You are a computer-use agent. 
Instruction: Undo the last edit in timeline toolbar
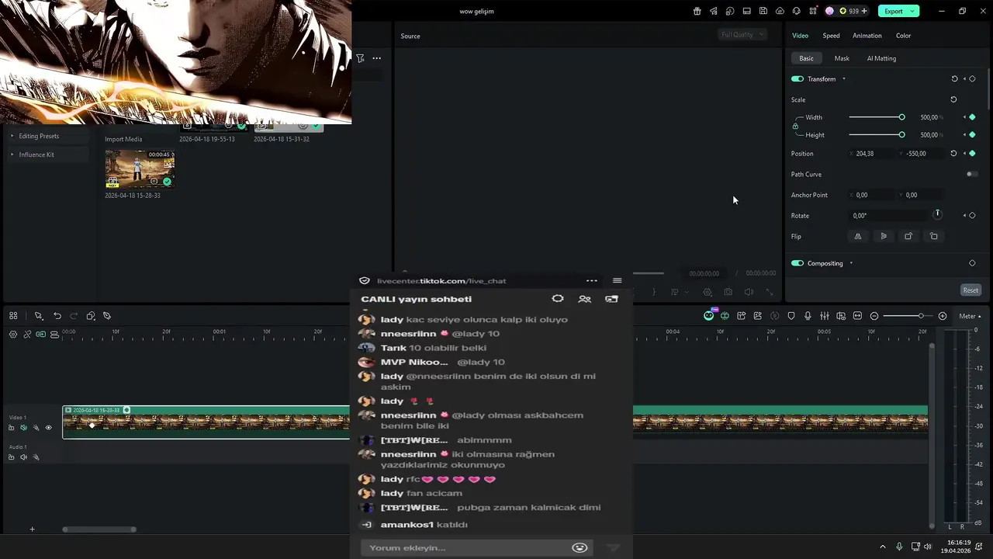click(x=57, y=316)
